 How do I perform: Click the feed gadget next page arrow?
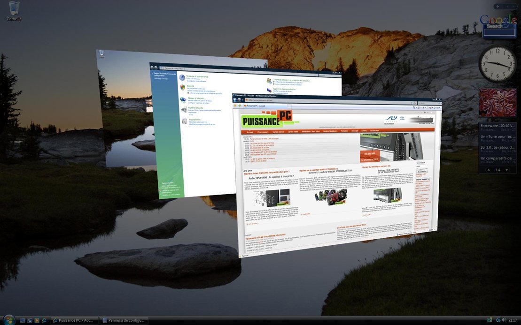click(x=506, y=170)
